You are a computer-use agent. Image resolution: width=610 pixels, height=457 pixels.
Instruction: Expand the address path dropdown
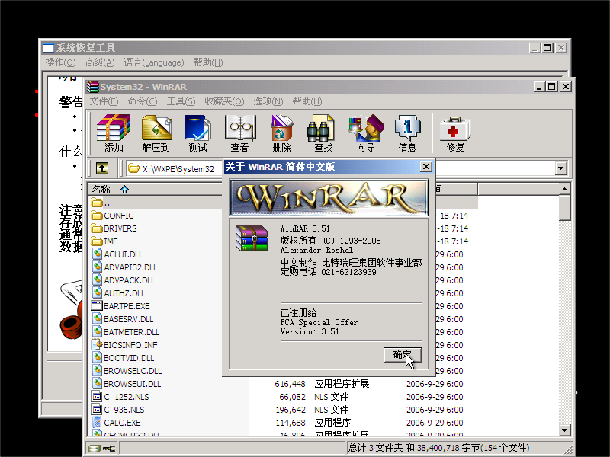tap(560, 168)
